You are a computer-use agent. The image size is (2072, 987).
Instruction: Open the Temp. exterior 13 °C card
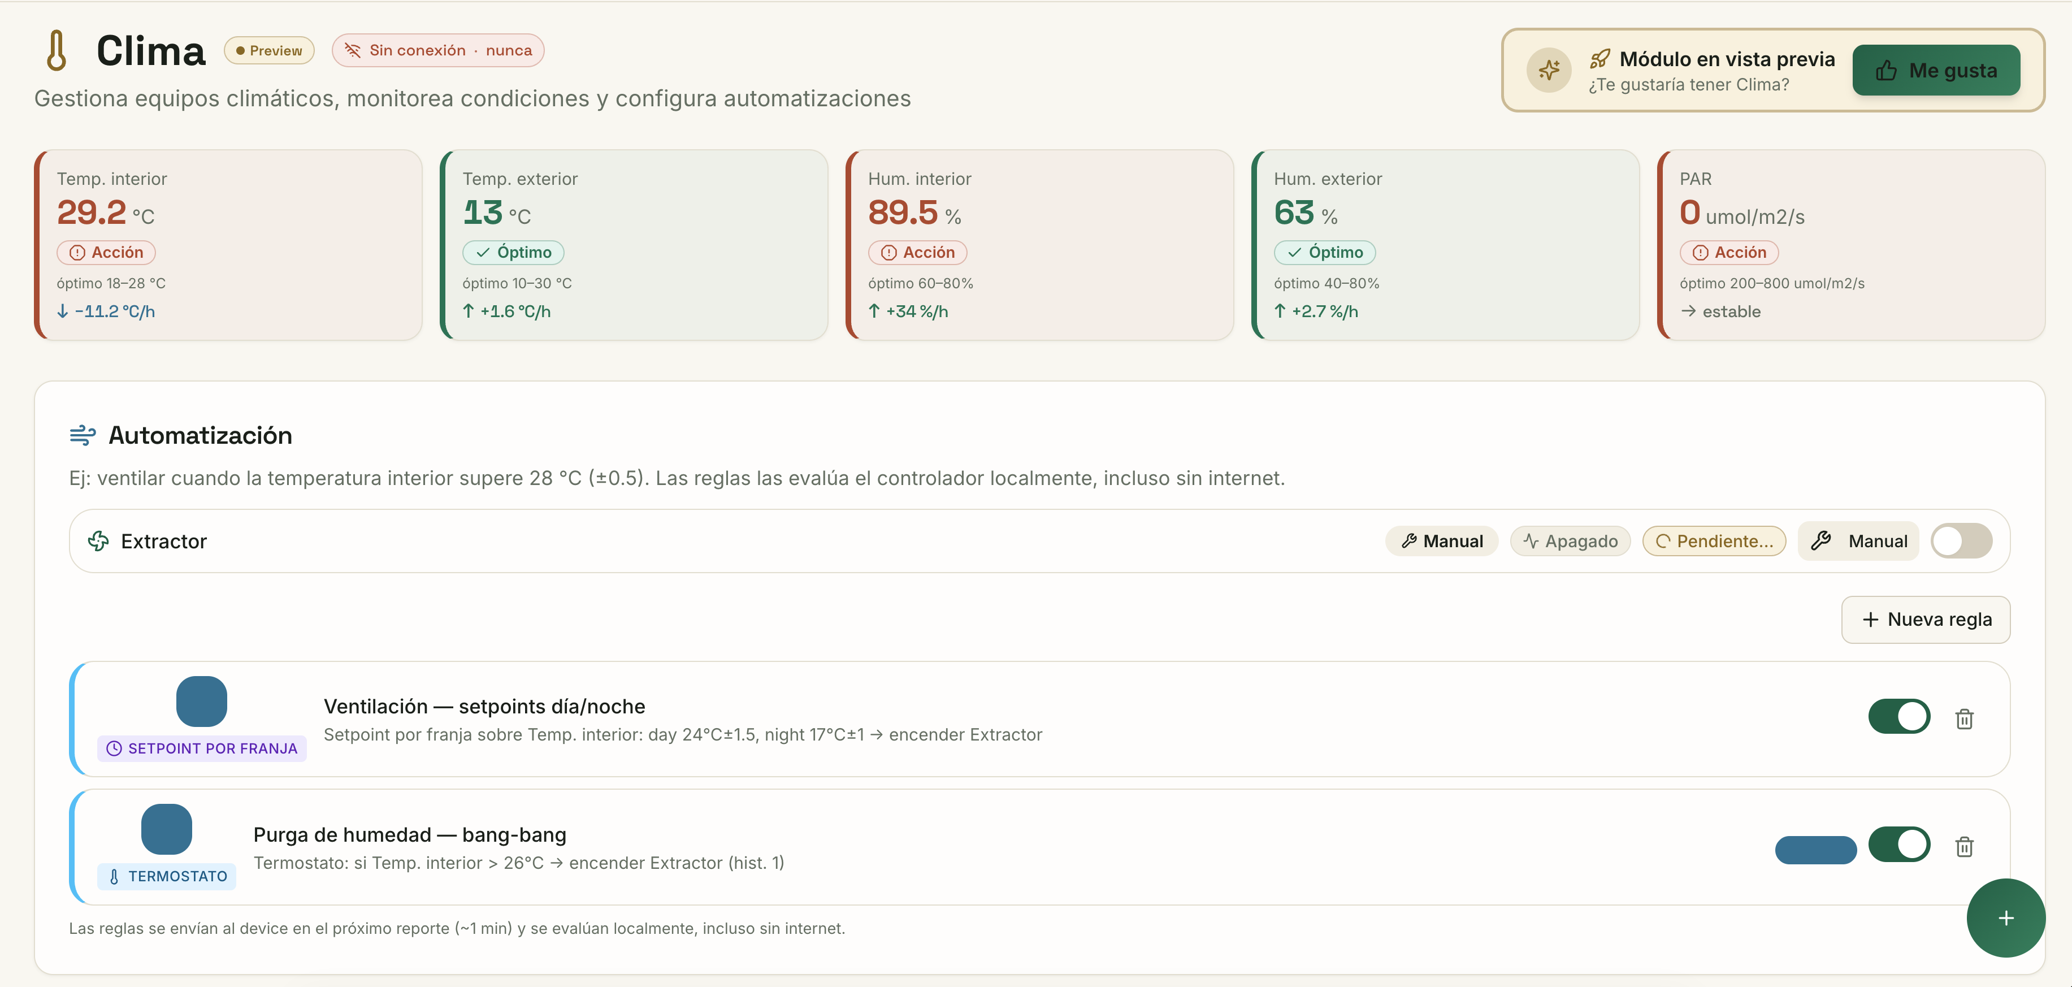pyautogui.click(x=634, y=245)
